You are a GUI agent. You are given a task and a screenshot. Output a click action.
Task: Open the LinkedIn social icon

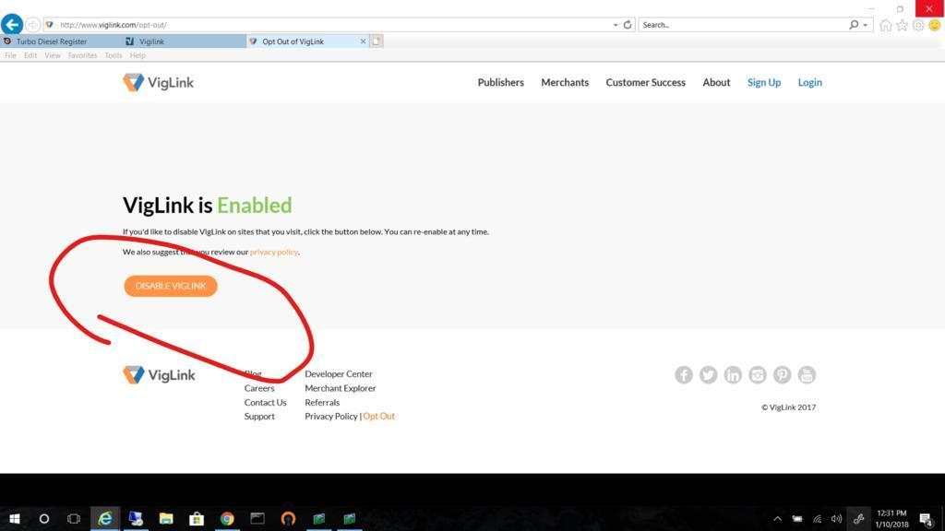tap(733, 374)
